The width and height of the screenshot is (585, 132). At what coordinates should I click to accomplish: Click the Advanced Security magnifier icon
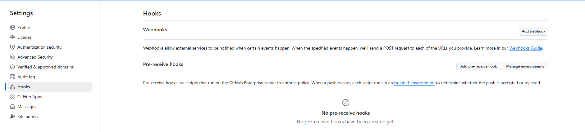pyautogui.click(x=12, y=57)
